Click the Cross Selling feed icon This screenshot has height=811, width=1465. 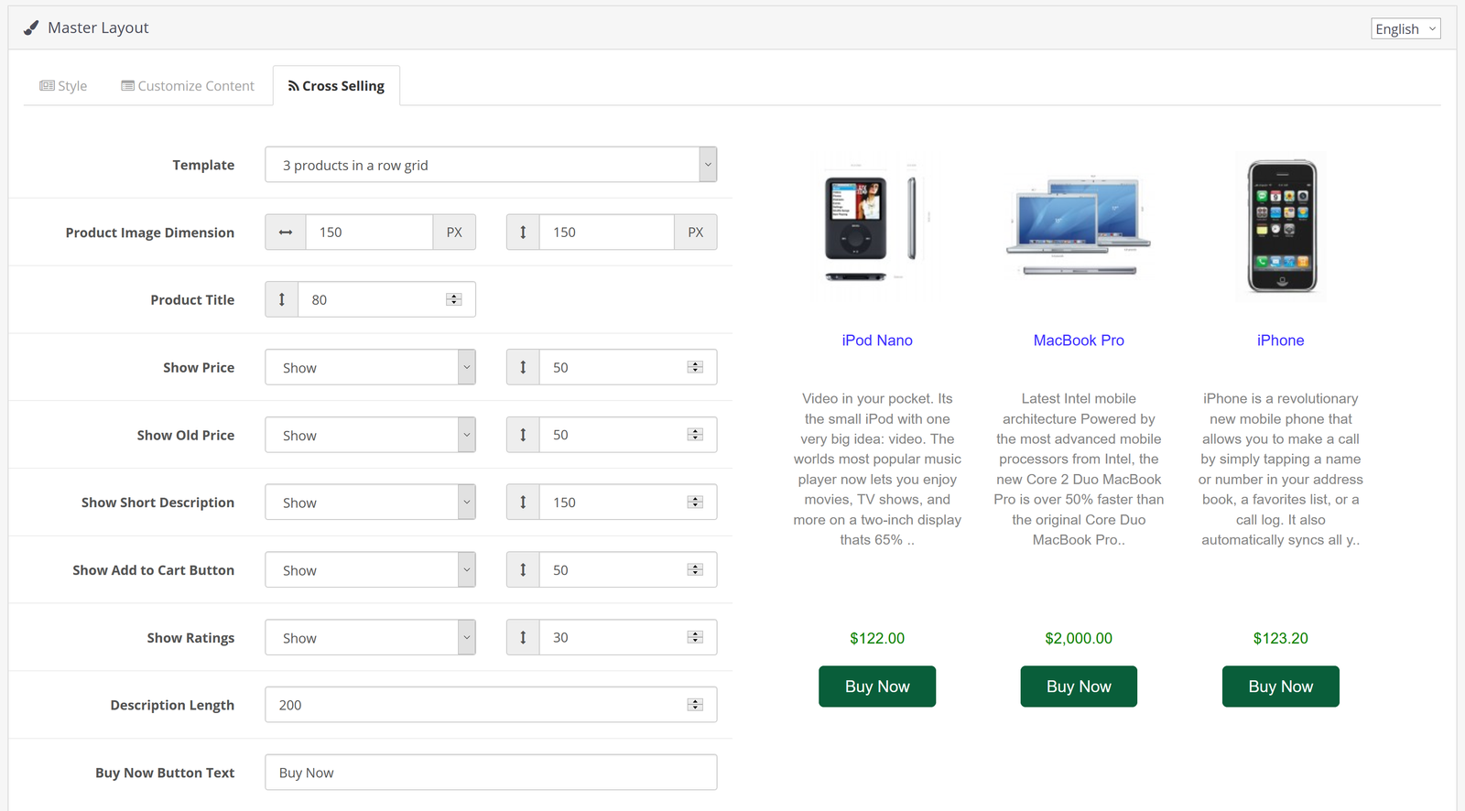pos(293,86)
